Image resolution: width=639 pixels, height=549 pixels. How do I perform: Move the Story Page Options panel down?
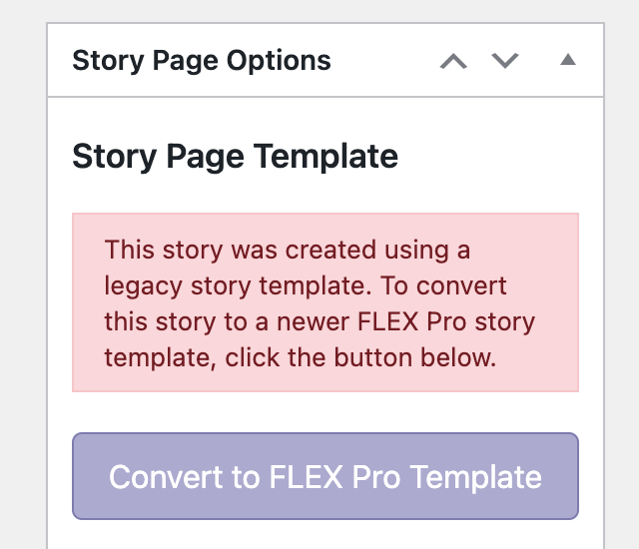[x=506, y=61]
